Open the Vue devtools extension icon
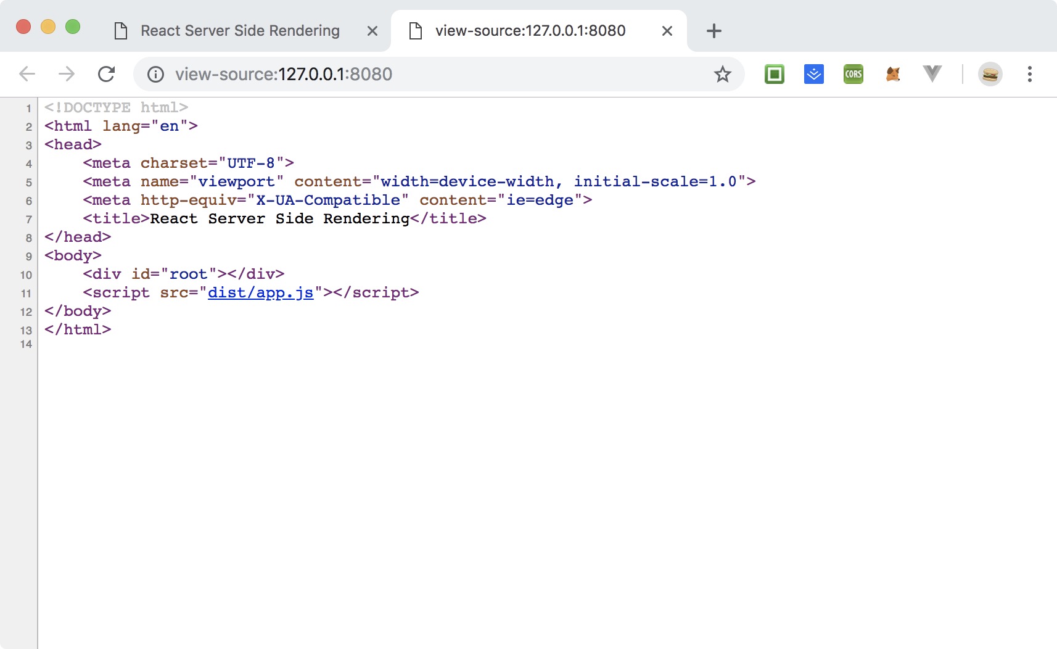Viewport: 1057px width, 649px height. (932, 74)
